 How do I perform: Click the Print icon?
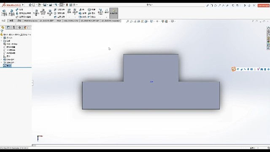click(51, 5)
